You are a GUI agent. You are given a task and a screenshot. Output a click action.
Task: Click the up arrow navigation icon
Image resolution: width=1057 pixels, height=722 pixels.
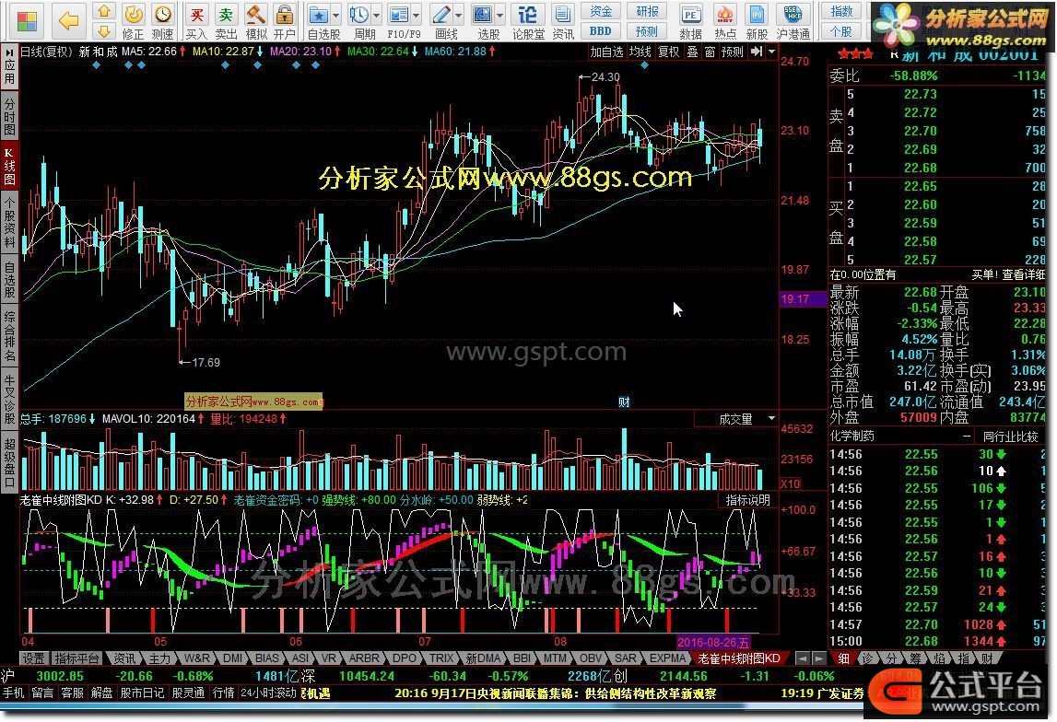pos(104,11)
